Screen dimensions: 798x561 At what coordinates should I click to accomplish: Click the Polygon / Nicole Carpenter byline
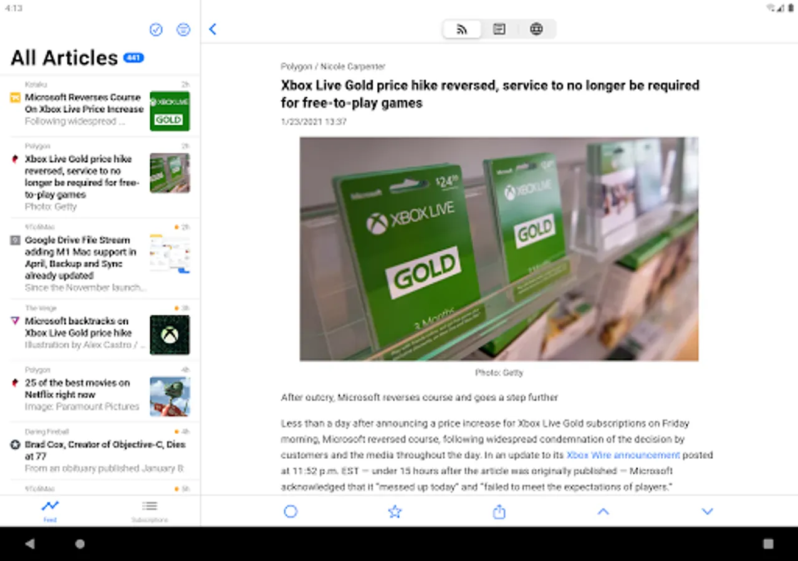tap(333, 66)
